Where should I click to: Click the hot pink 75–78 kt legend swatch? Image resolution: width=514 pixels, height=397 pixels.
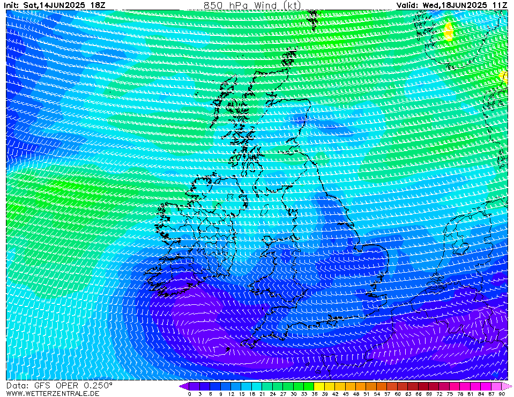(x=455, y=386)
